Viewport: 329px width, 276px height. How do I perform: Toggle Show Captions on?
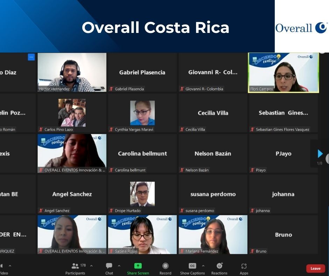click(x=192, y=266)
